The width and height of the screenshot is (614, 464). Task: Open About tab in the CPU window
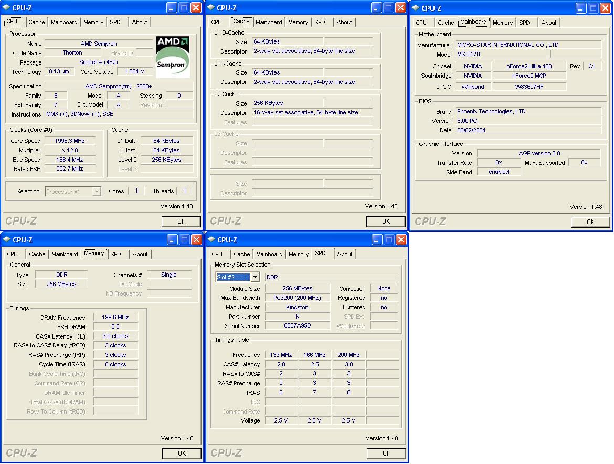(x=140, y=23)
